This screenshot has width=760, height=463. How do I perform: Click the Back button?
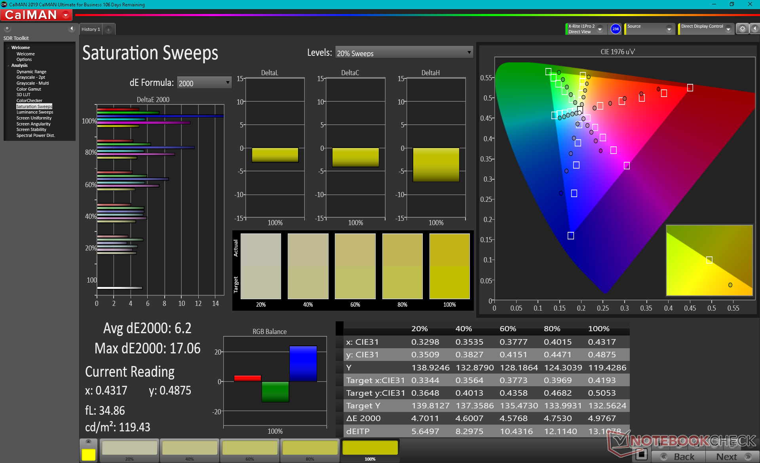tap(679, 457)
